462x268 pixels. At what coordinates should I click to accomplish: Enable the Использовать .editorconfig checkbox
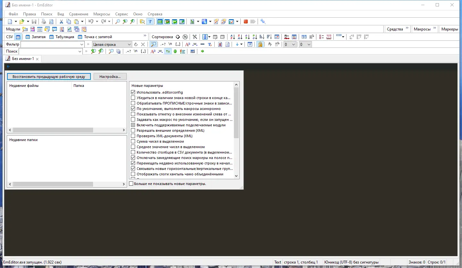[133, 92]
